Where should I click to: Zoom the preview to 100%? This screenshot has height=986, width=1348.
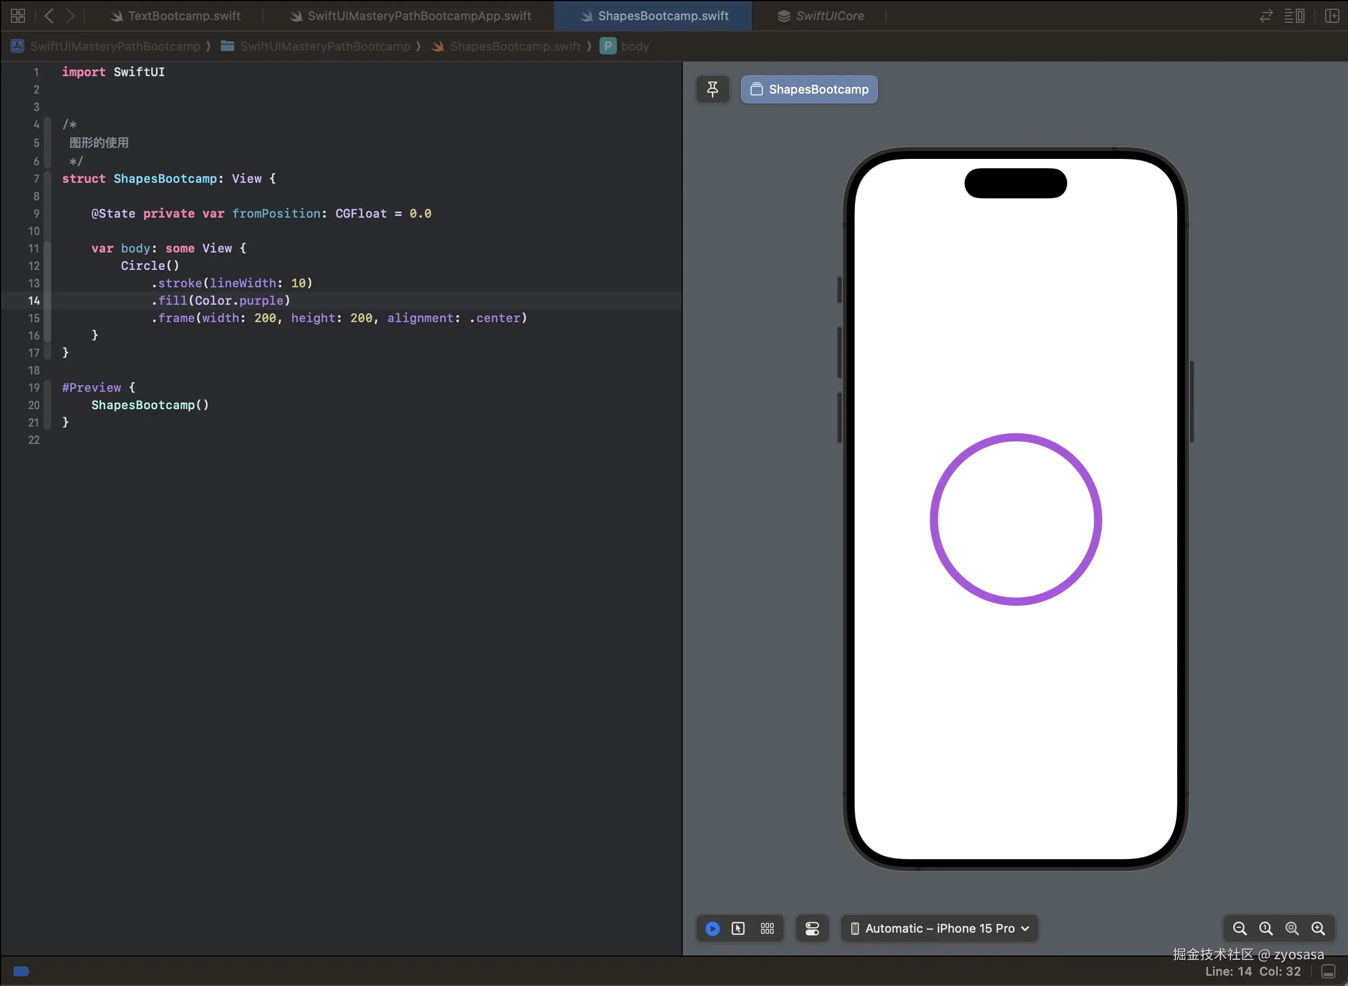tap(1266, 929)
